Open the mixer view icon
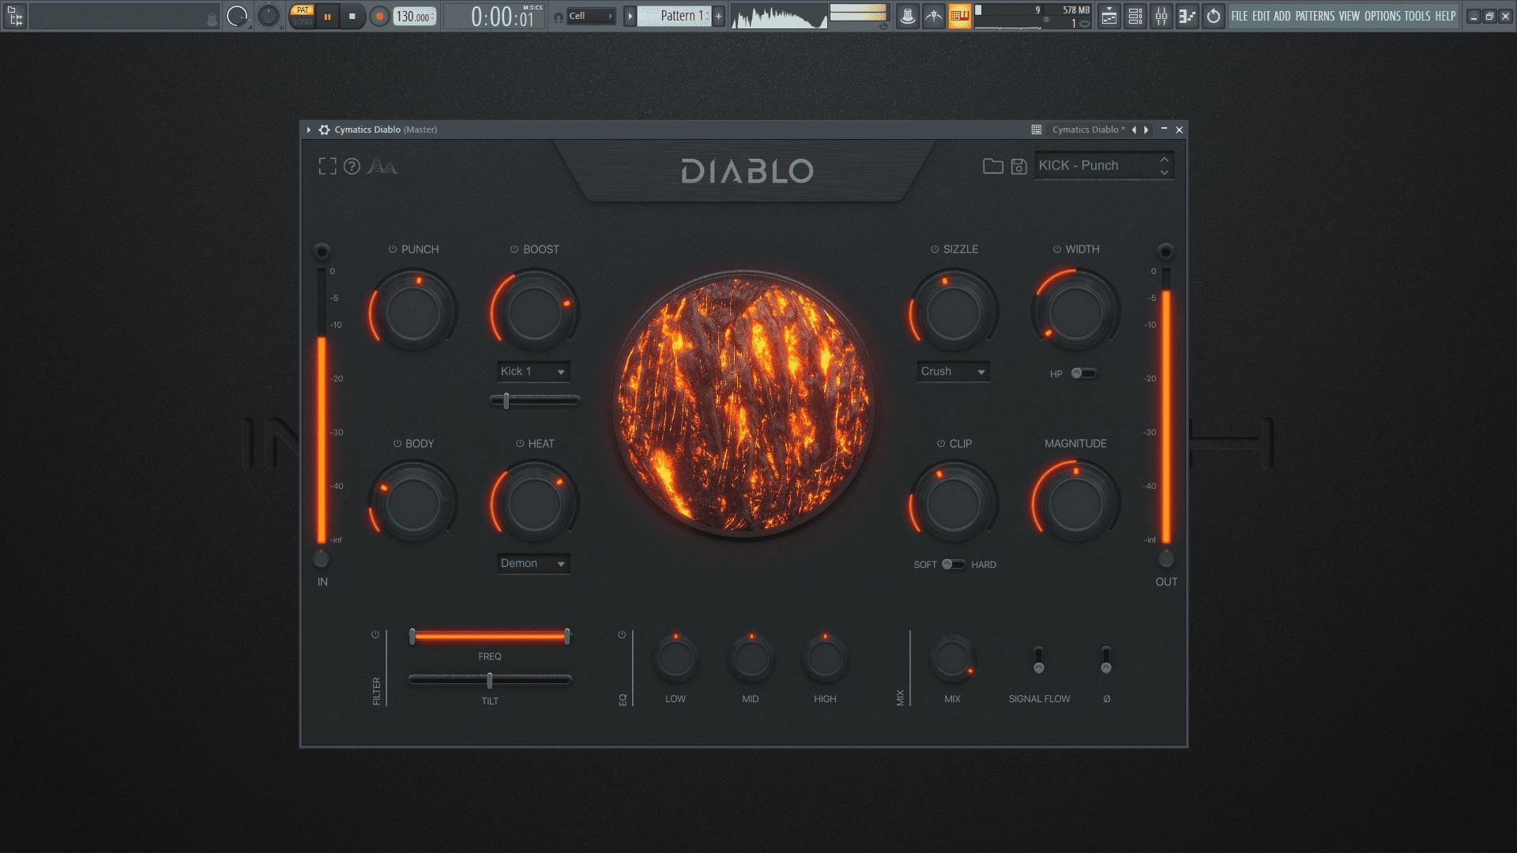This screenshot has height=853, width=1517. coord(1161,16)
